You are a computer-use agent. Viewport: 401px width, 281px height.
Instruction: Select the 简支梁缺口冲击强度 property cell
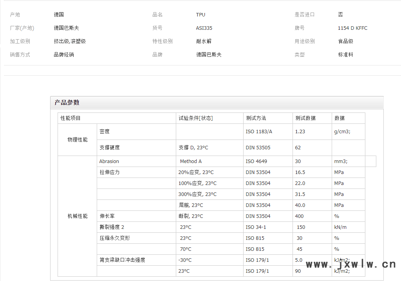click(123, 260)
